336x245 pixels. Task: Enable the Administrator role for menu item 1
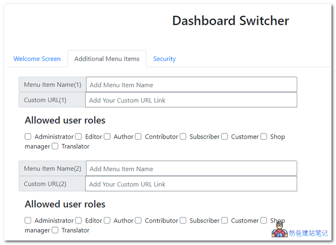(28, 137)
